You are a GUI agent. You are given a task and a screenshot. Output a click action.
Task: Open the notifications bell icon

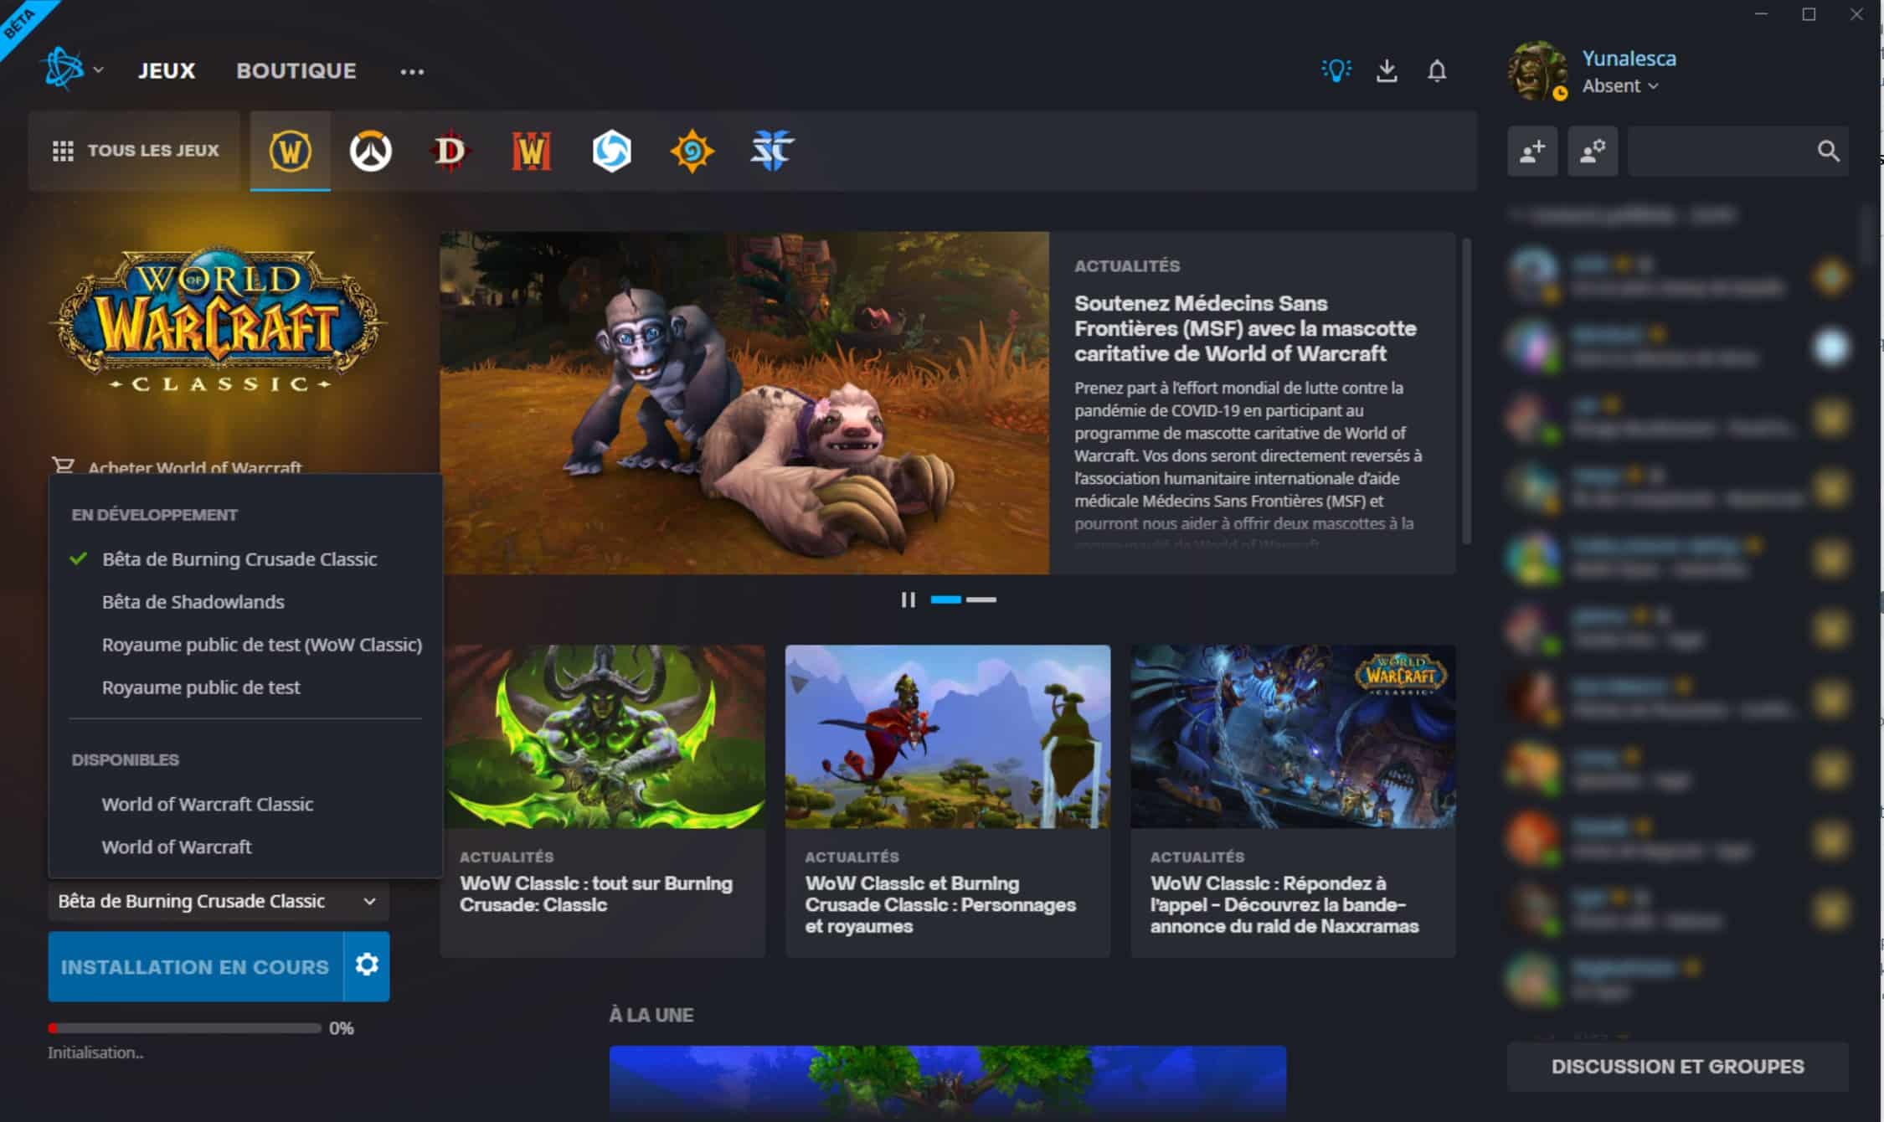tap(1437, 71)
